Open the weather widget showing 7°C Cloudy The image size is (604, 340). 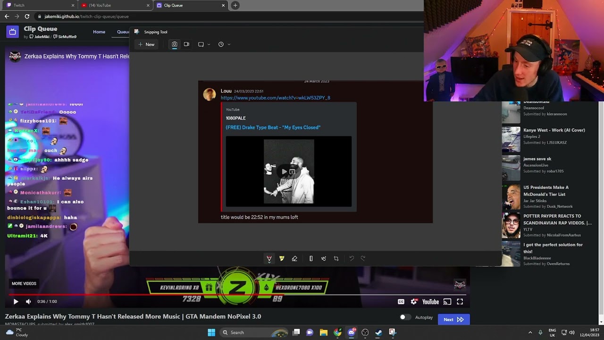click(x=17, y=332)
